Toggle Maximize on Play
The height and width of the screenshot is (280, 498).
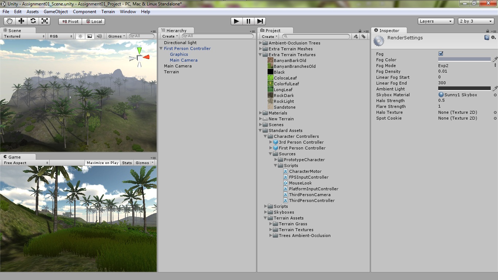(x=102, y=163)
